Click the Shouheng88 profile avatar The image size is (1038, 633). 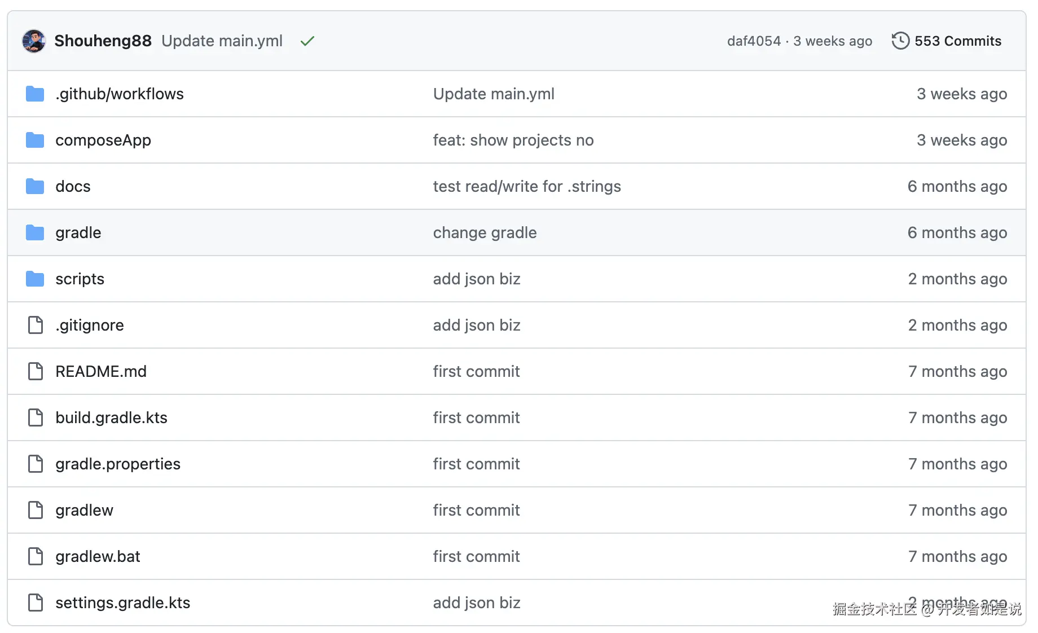click(x=34, y=41)
